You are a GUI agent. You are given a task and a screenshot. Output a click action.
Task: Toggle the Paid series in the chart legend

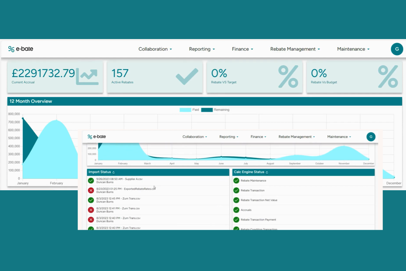tap(196, 110)
